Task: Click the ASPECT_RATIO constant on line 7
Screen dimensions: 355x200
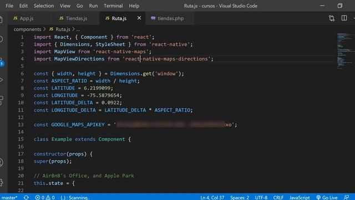Action: pos(69,81)
